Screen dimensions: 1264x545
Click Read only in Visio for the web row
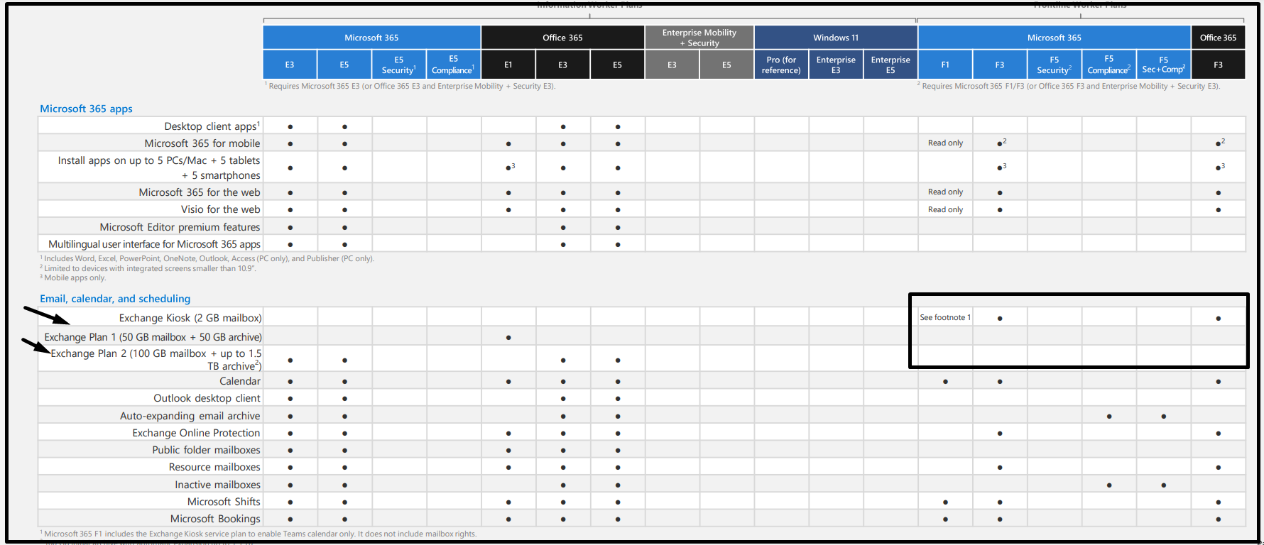pos(945,209)
